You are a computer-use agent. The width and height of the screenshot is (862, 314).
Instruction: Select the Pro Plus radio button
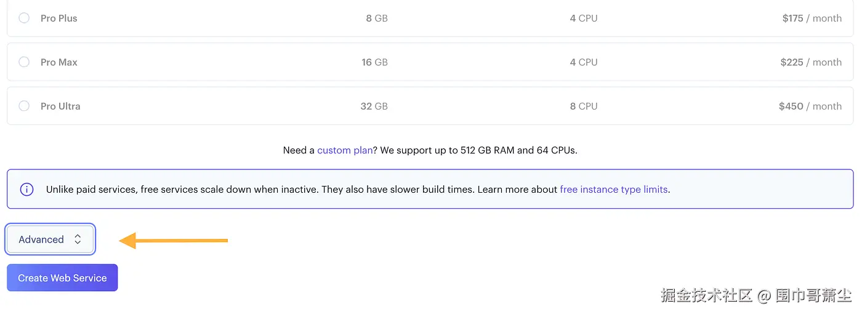24,18
